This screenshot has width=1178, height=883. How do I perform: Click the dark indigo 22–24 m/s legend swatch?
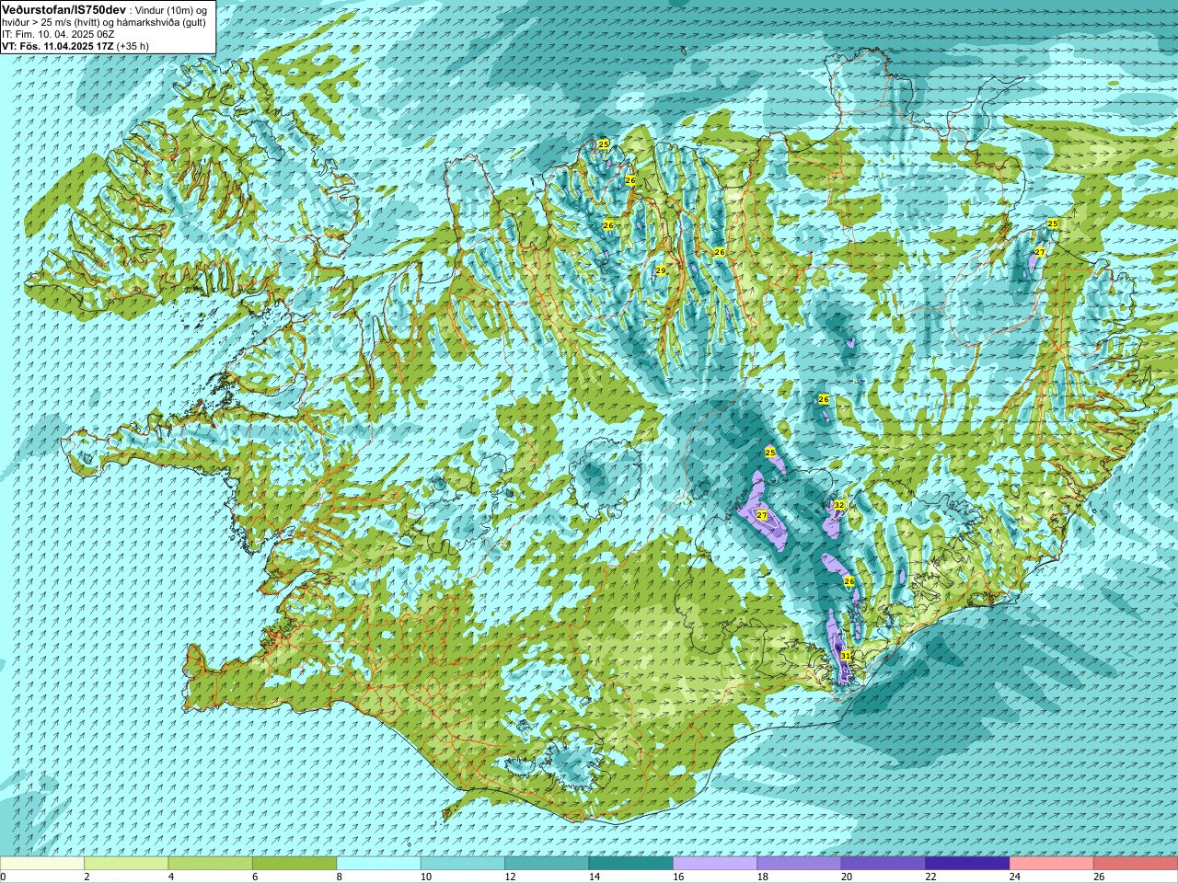tap(967, 864)
